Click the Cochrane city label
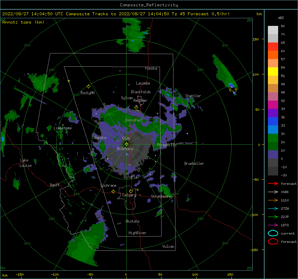The height and width of the screenshot is (279, 298). pos(108,185)
